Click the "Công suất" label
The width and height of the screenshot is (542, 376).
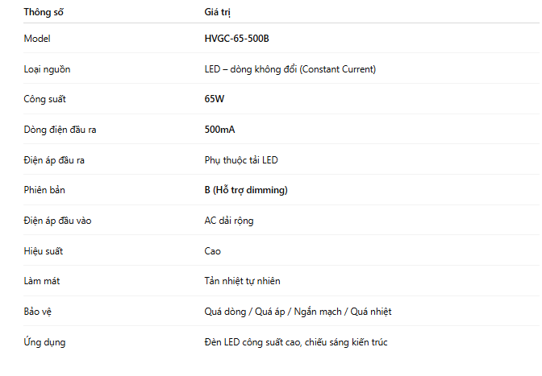tap(44, 100)
